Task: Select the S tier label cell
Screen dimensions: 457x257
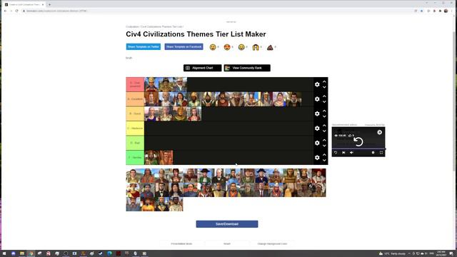Action: click(x=135, y=84)
